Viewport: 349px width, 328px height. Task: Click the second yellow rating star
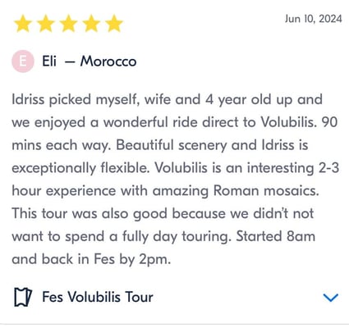click(46, 24)
